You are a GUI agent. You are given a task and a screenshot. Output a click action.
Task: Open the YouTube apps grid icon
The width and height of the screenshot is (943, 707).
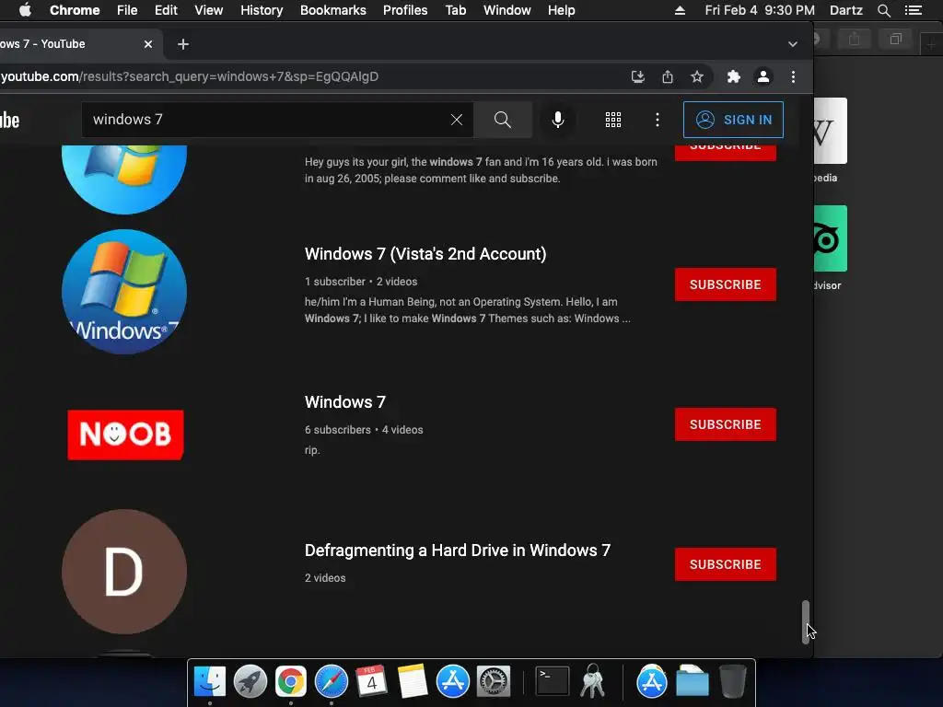click(612, 120)
